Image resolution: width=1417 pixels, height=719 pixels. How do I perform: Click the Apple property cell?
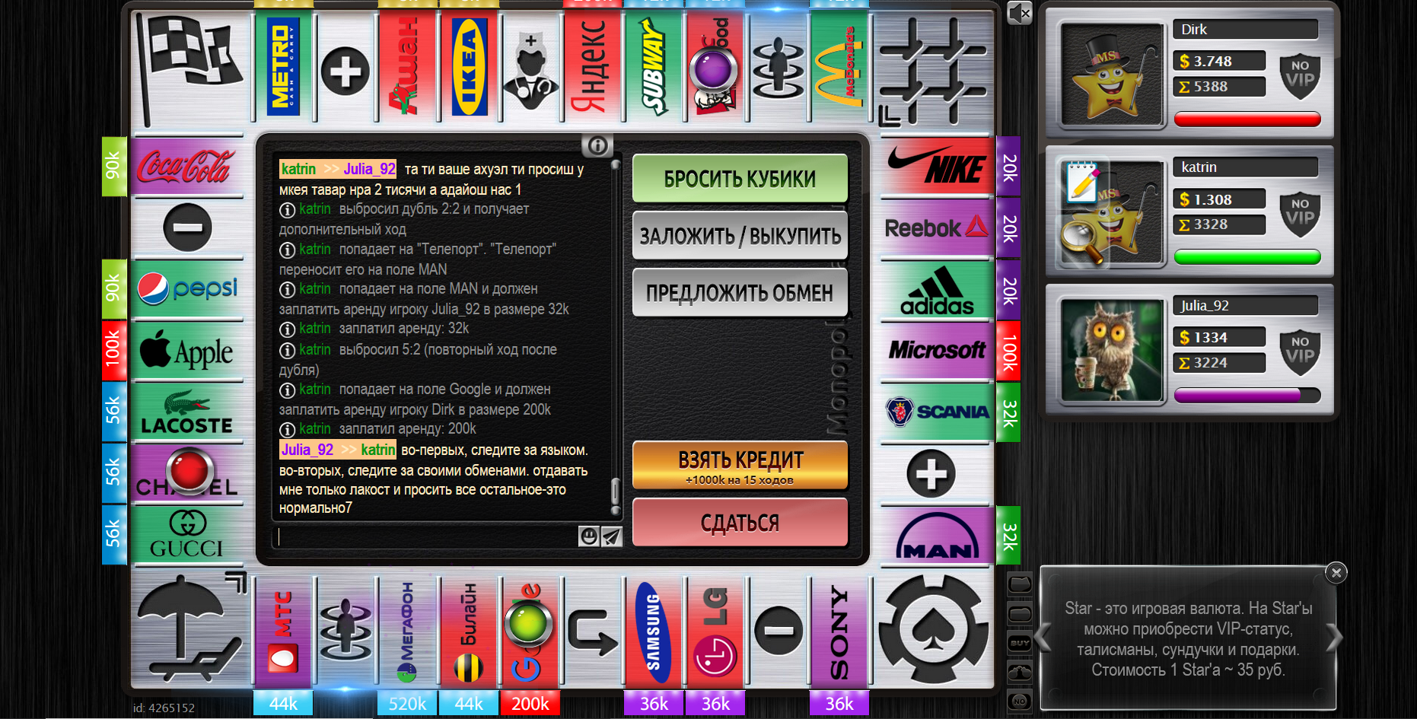(x=187, y=351)
